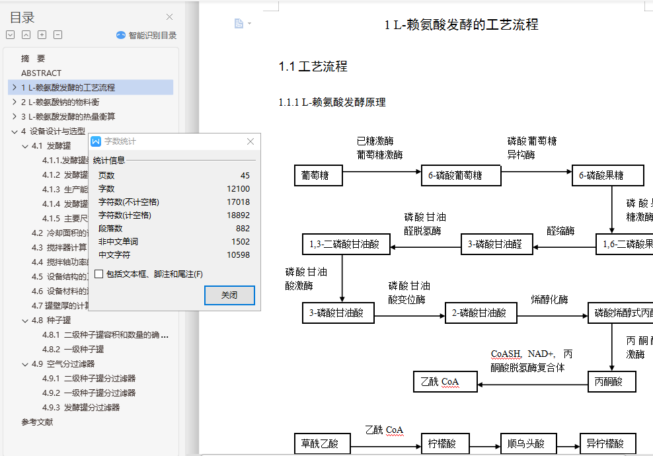Expand chapter 3 L-赖氨酸发酵的热量衡算

coord(14,116)
